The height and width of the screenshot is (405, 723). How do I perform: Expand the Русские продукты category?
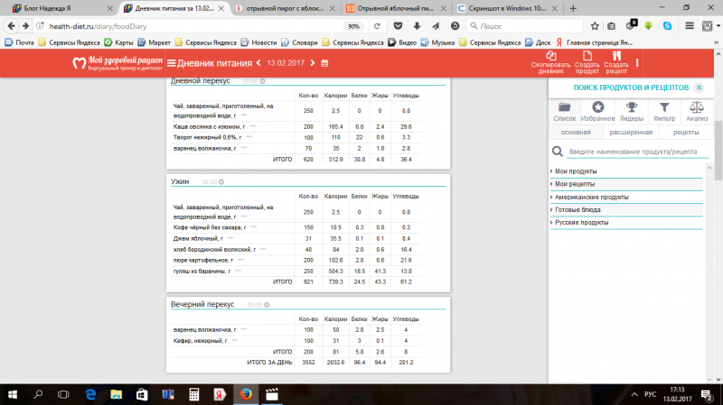[581, 222]
